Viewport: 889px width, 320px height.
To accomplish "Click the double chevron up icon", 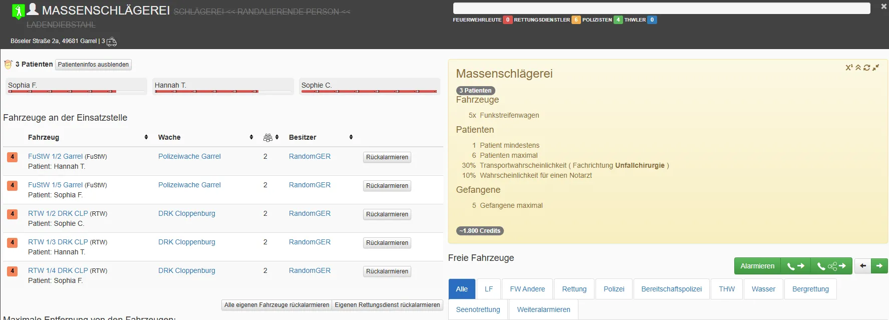I will 858,68.
